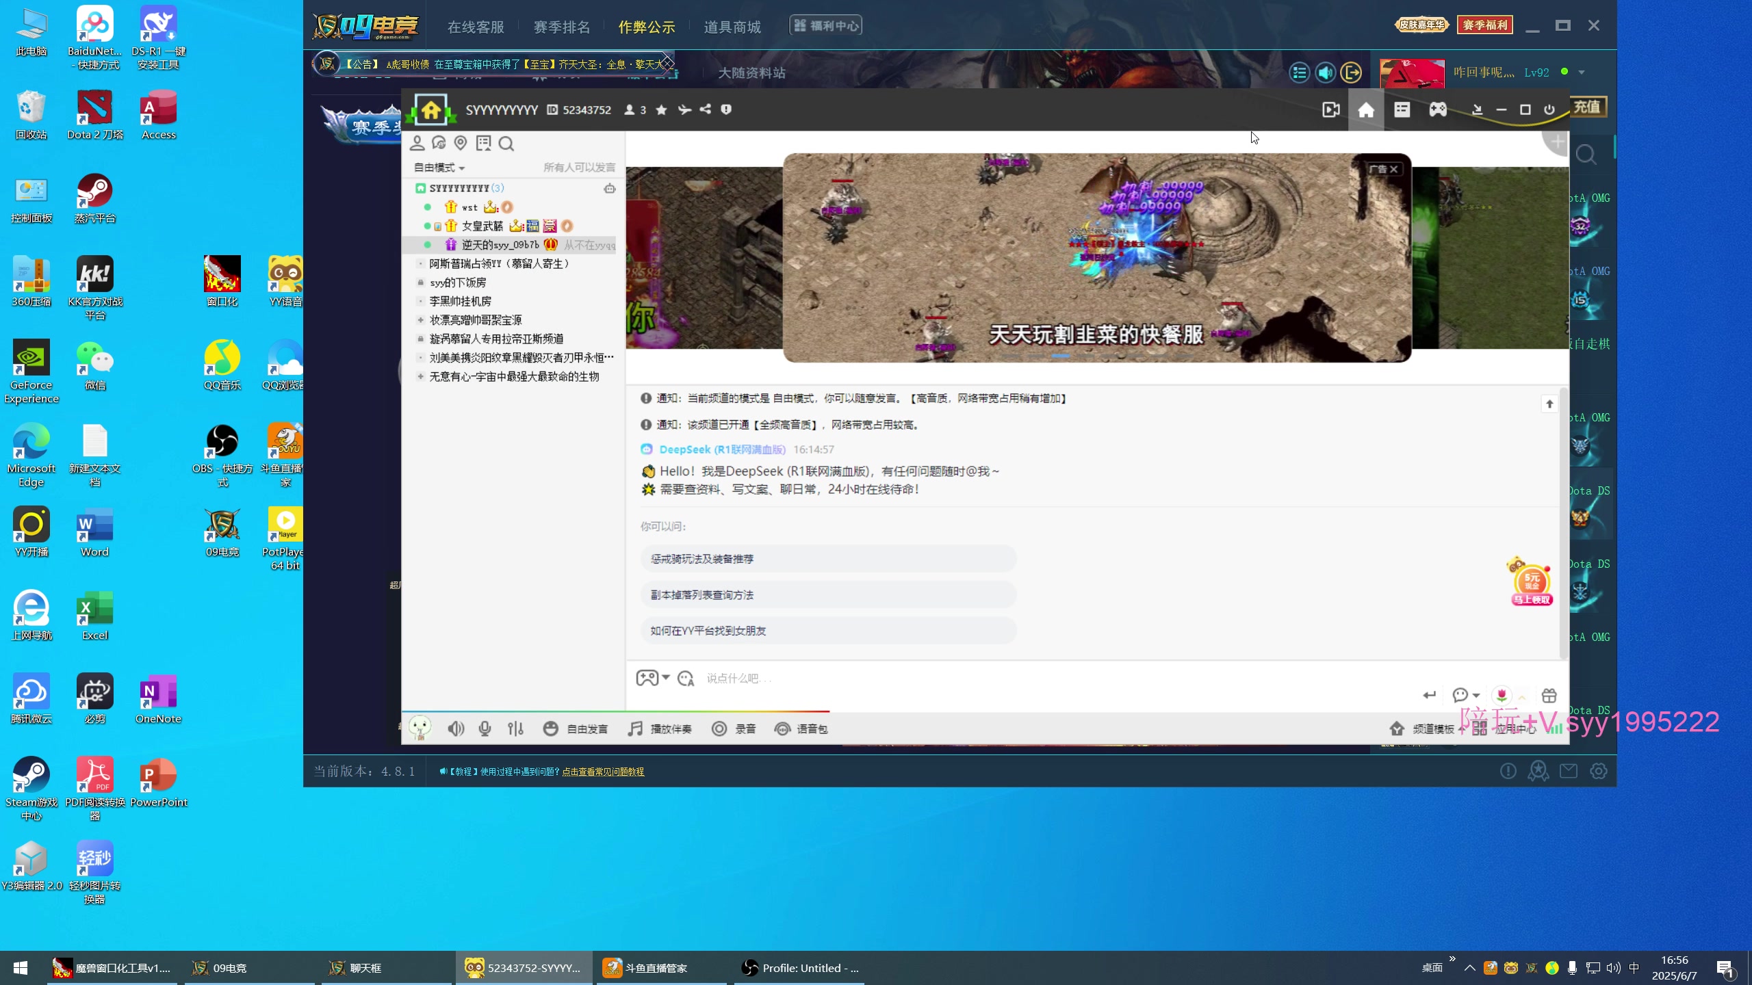Open the 大陆资料站 tab
1752x985 pixels.
coord(751,73)
